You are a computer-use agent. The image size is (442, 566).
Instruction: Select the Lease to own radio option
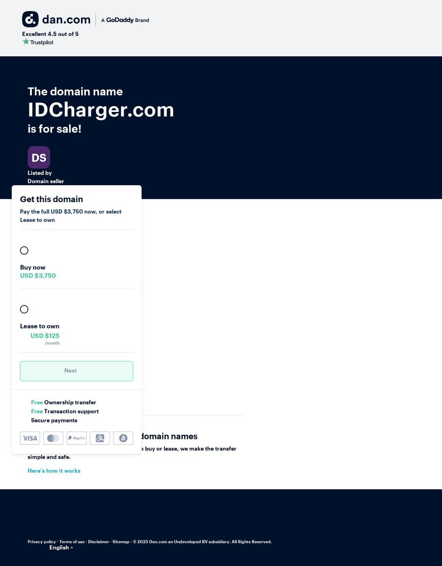(x=24, y=309)
